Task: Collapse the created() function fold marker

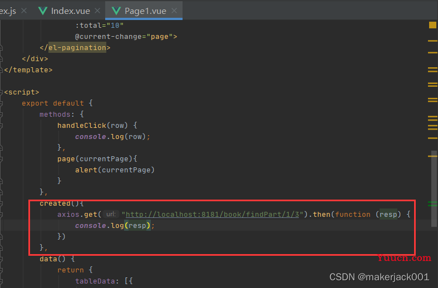Action: point(2,203)
